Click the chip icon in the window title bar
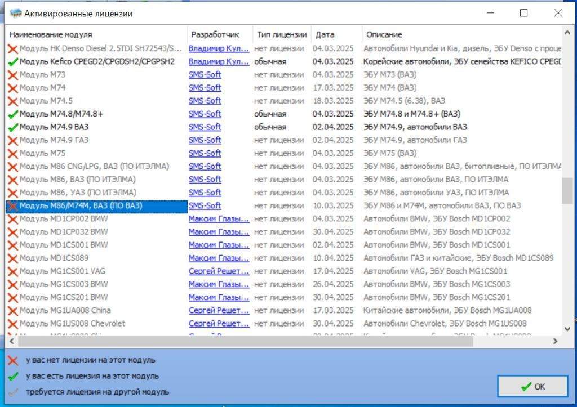 [x=16, y=14]
